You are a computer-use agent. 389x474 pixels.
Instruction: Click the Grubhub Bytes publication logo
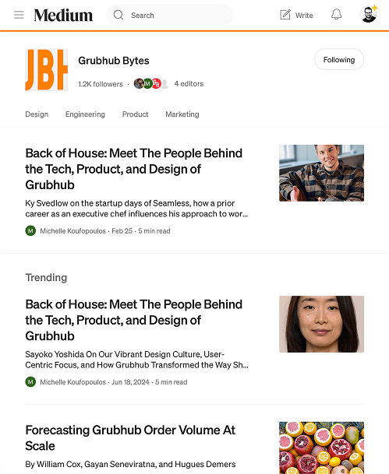point(46,69)
